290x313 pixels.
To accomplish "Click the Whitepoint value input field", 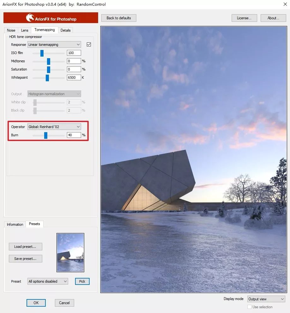I will click(74, 77).
